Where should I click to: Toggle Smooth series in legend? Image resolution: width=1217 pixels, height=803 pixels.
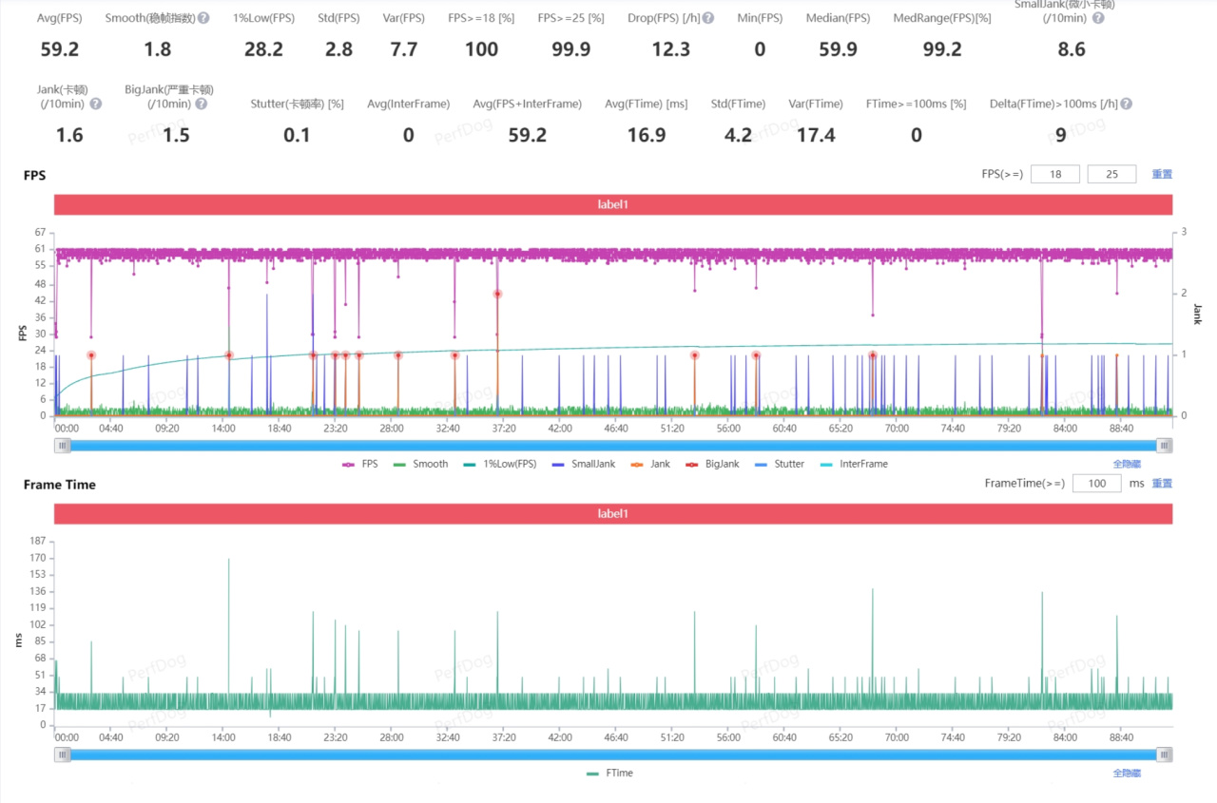coord(420,464)
